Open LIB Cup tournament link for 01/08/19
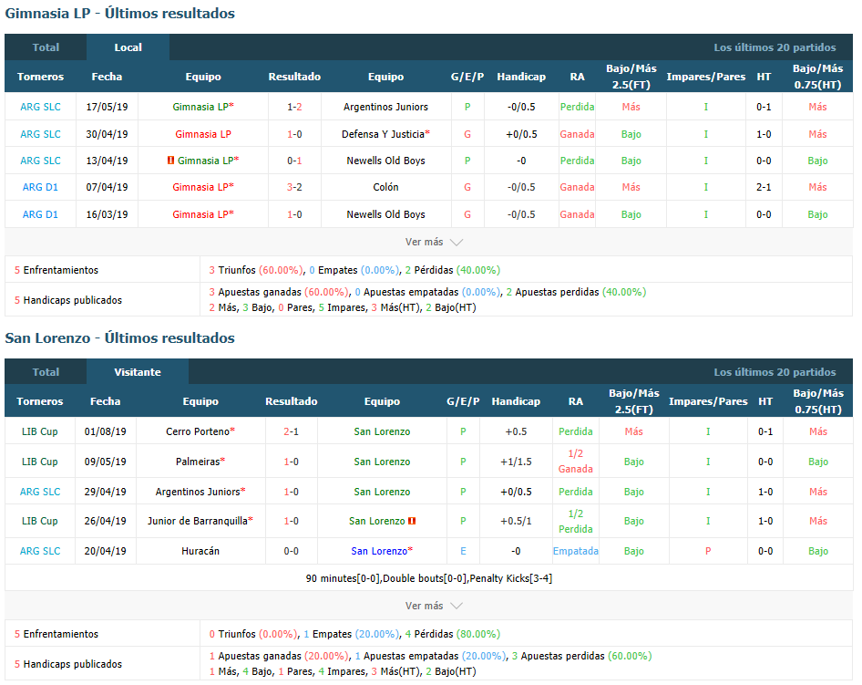Screen dimensions: 862x685 pyautogui.click(x=39, y=431)
